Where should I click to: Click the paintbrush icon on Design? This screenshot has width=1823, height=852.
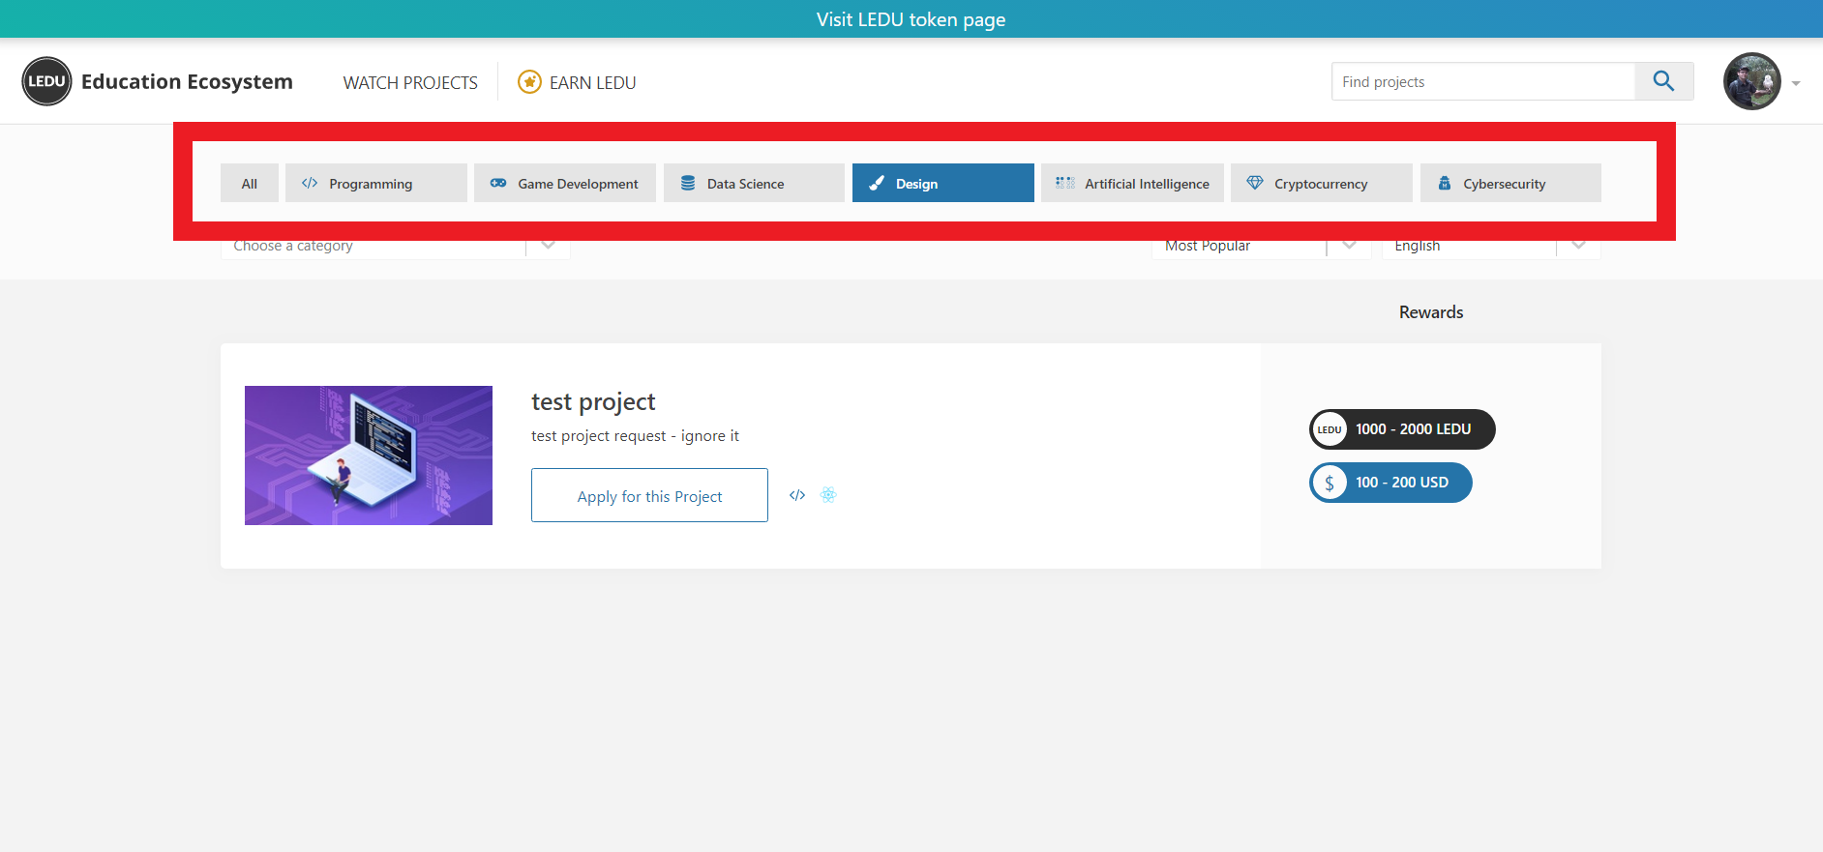pyautogui.click(x=877, y=183)
